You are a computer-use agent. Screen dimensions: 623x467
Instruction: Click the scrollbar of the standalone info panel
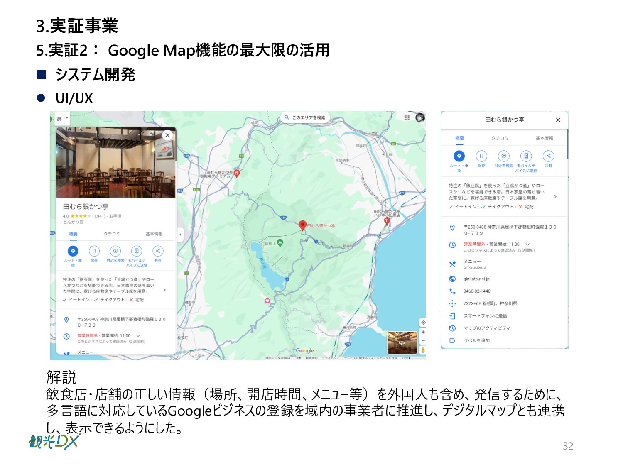click(567, 144)
